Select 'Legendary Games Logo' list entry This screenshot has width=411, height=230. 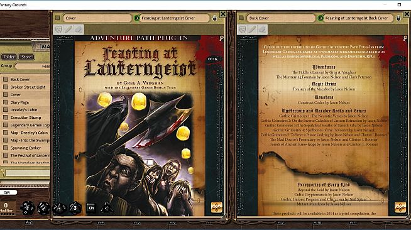tap(30, 125)
